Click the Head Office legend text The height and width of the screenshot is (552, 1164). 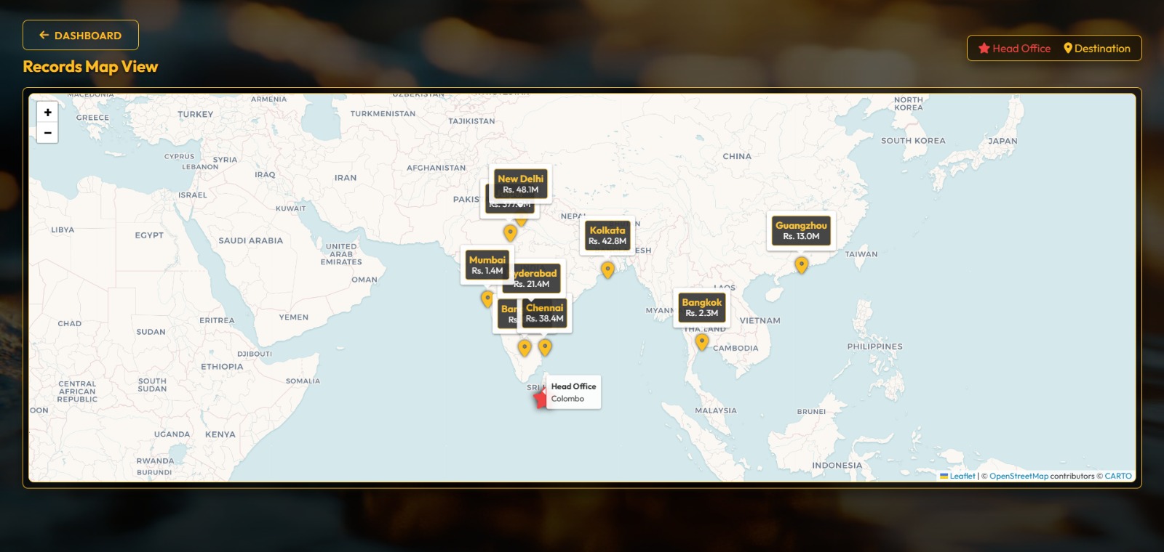[x=1021, y=49]
